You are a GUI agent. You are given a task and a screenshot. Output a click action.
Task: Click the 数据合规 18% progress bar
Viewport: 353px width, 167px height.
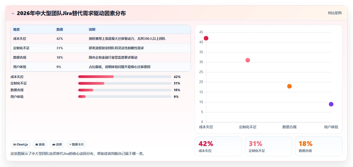[x=125, y=90]
